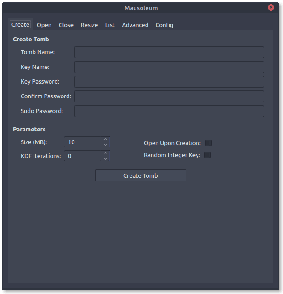Click the Tomb Name input field
Screen dimensions: 283x294
coord(169,52)
